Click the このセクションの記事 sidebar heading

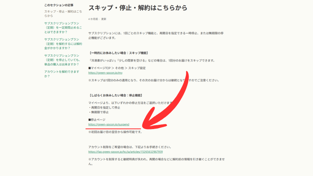pyautogui.click(x=59, y=5)
